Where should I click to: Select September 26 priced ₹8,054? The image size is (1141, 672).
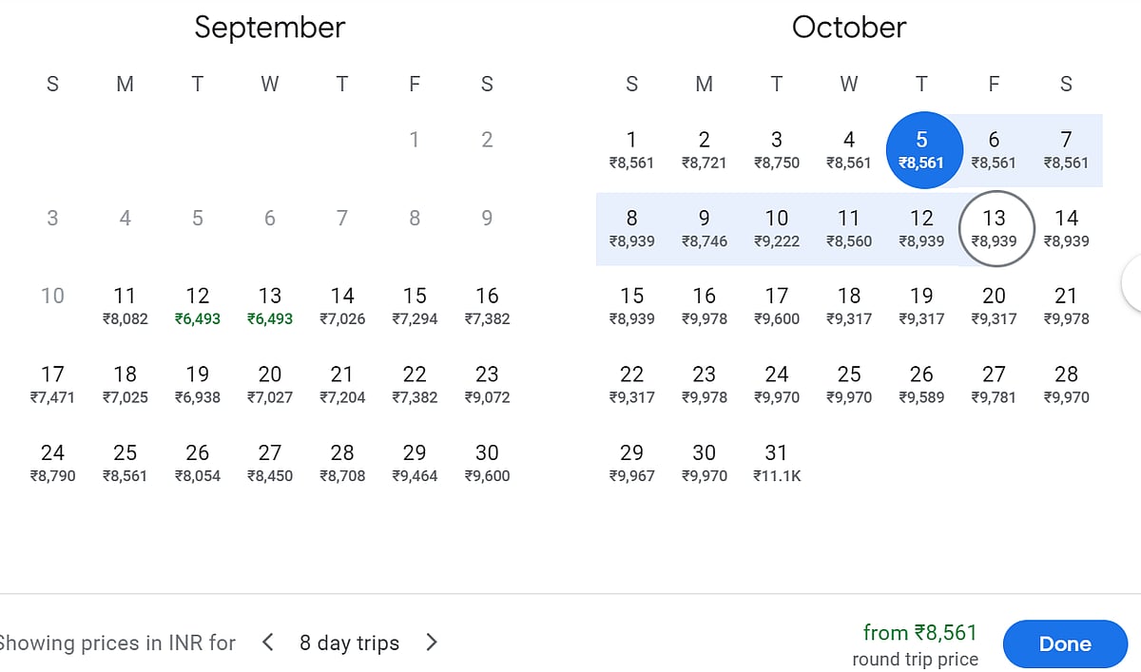[197, 463]
